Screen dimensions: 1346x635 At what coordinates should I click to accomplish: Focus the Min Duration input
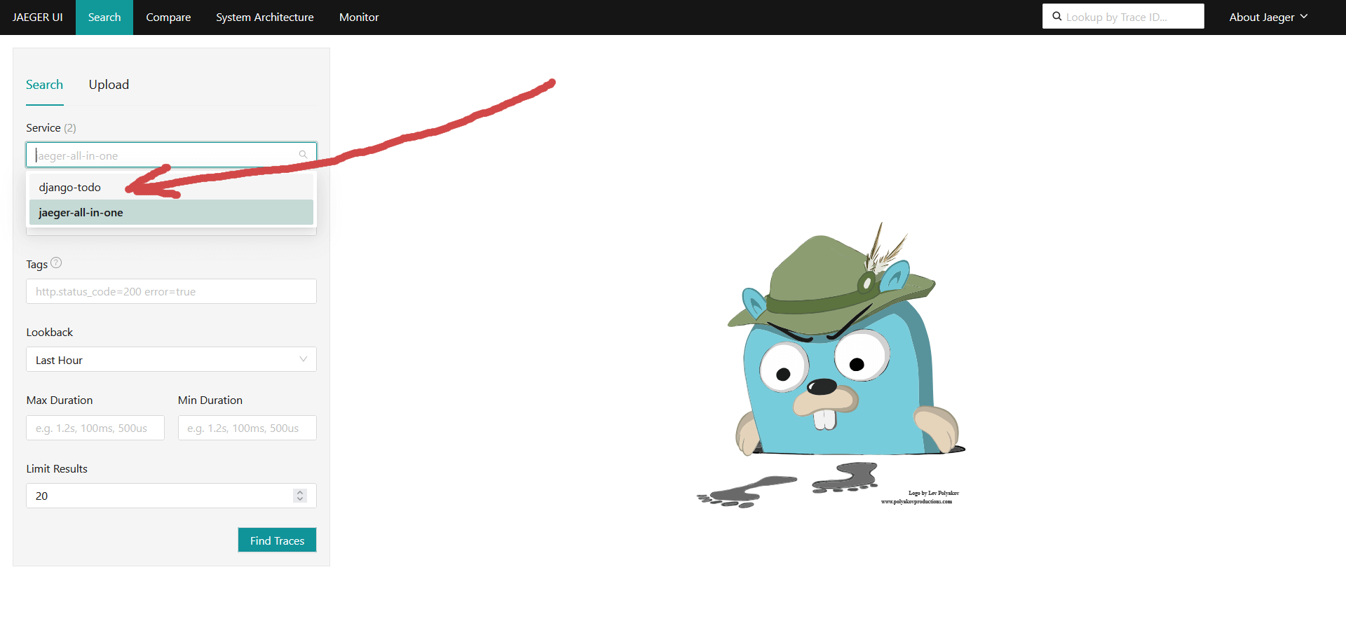[247, 428]
